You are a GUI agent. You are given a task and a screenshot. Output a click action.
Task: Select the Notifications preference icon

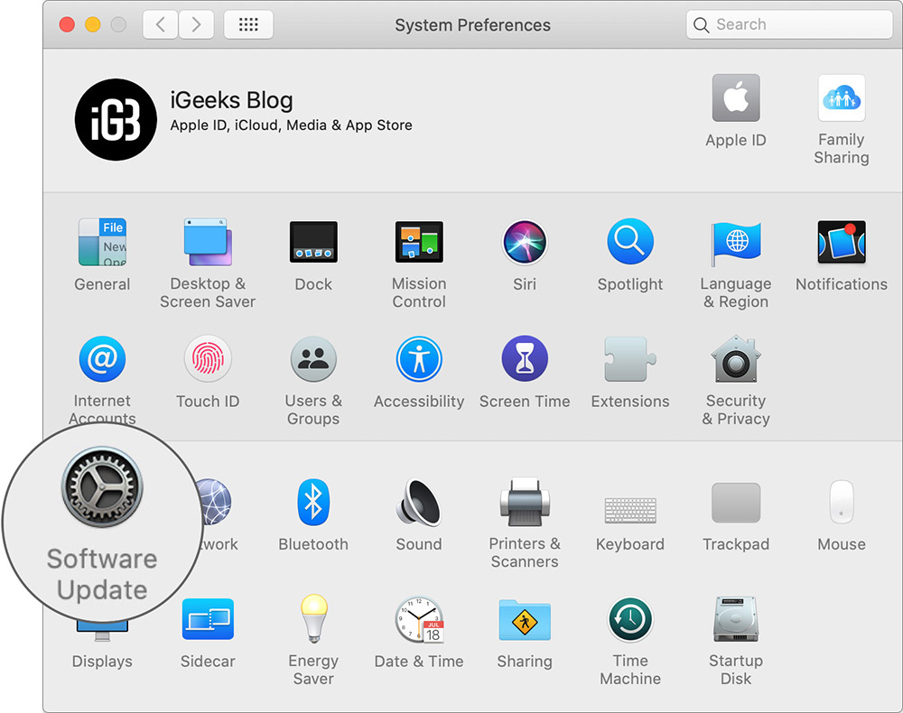click(x=842, y=242)
